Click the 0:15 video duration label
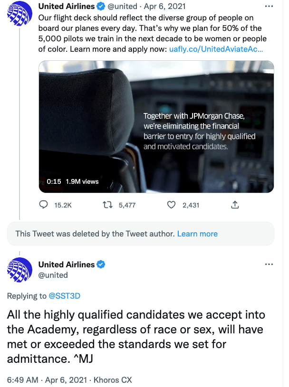The image size is (289, 387). click(54, 182)
